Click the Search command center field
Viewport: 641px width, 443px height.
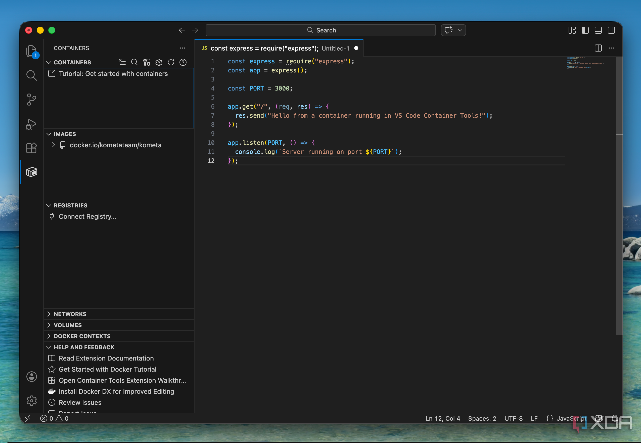point(320,30)
